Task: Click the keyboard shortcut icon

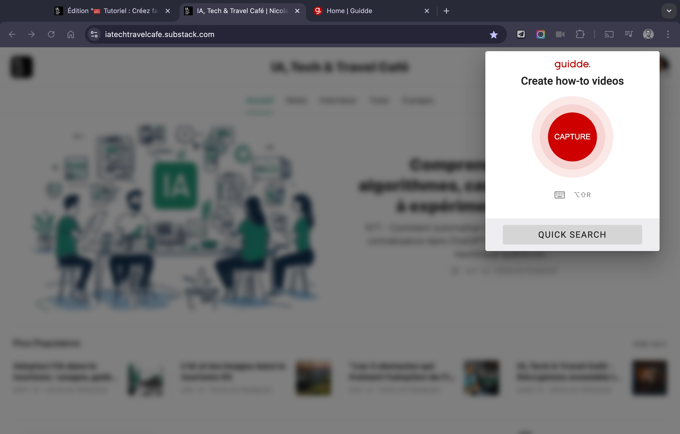Action: (559, 195)
